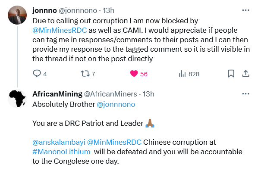Viewport: 258px width, 171px height.
Task: Open the @jonnnono mention in the reply
Action: 116,105
